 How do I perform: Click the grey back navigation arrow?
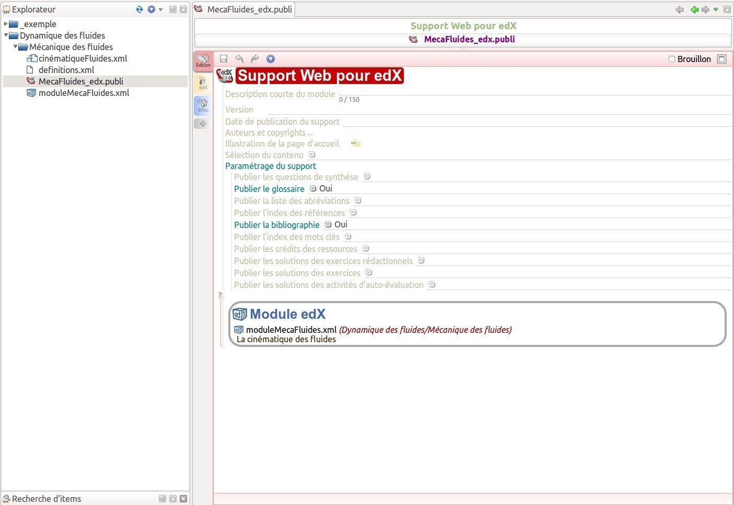pyautogui.click(x=680, y=9)
